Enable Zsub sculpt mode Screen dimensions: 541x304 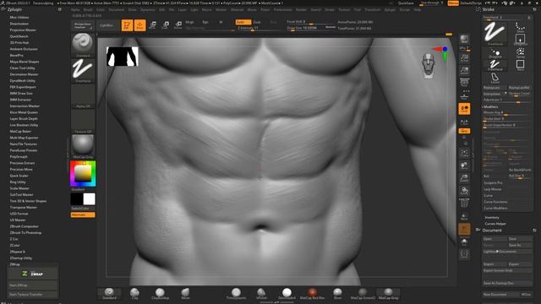click(257, 22)
